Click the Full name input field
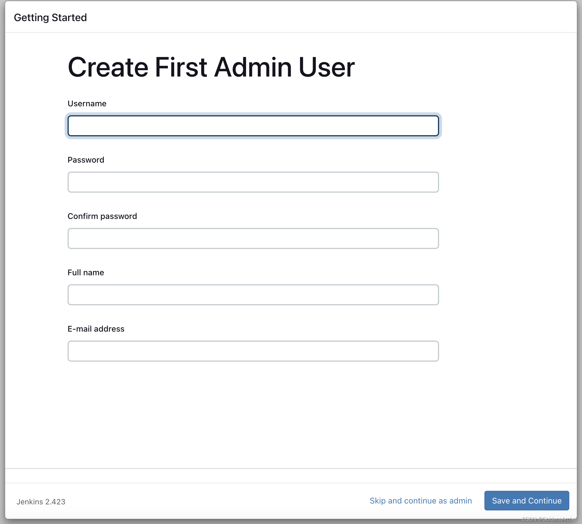 (253, 294)
